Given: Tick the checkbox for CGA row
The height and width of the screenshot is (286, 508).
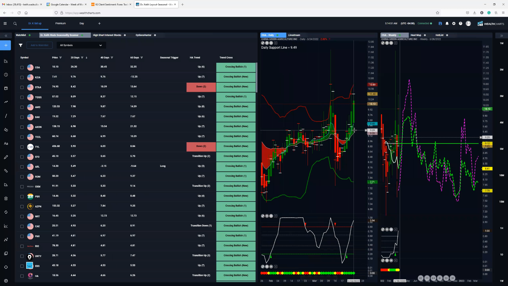Looking at the screenshot, I should click(x=22, y=68).
